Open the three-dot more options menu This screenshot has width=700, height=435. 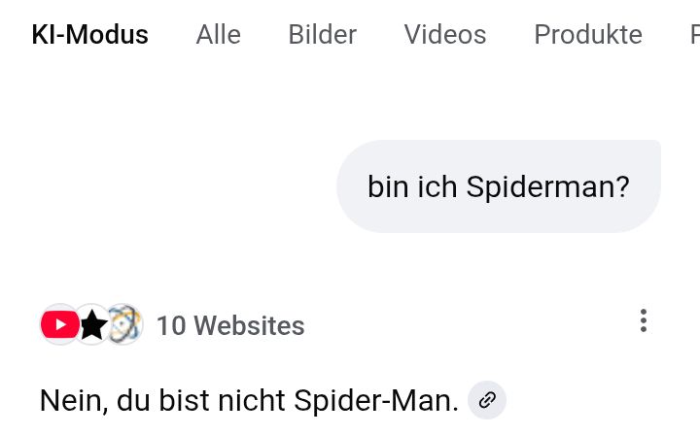tap(643, 321)
